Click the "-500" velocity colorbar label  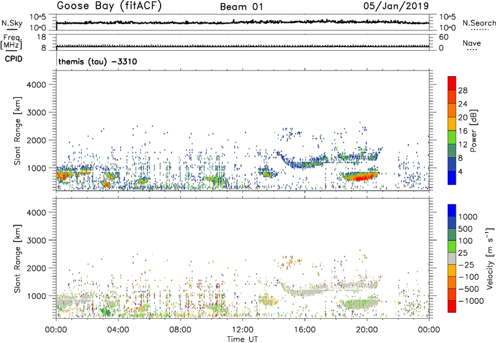click(468, 289)
